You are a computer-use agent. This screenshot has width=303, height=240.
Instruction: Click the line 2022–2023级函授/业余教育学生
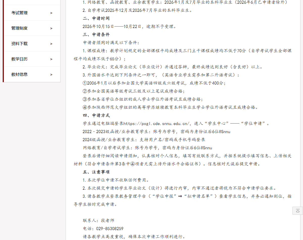pos(156,132)
